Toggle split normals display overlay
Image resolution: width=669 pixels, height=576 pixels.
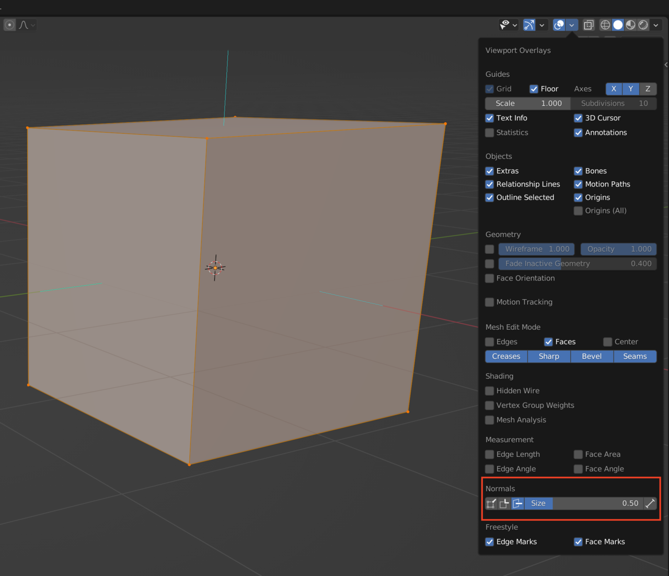(x=504, y=503)
